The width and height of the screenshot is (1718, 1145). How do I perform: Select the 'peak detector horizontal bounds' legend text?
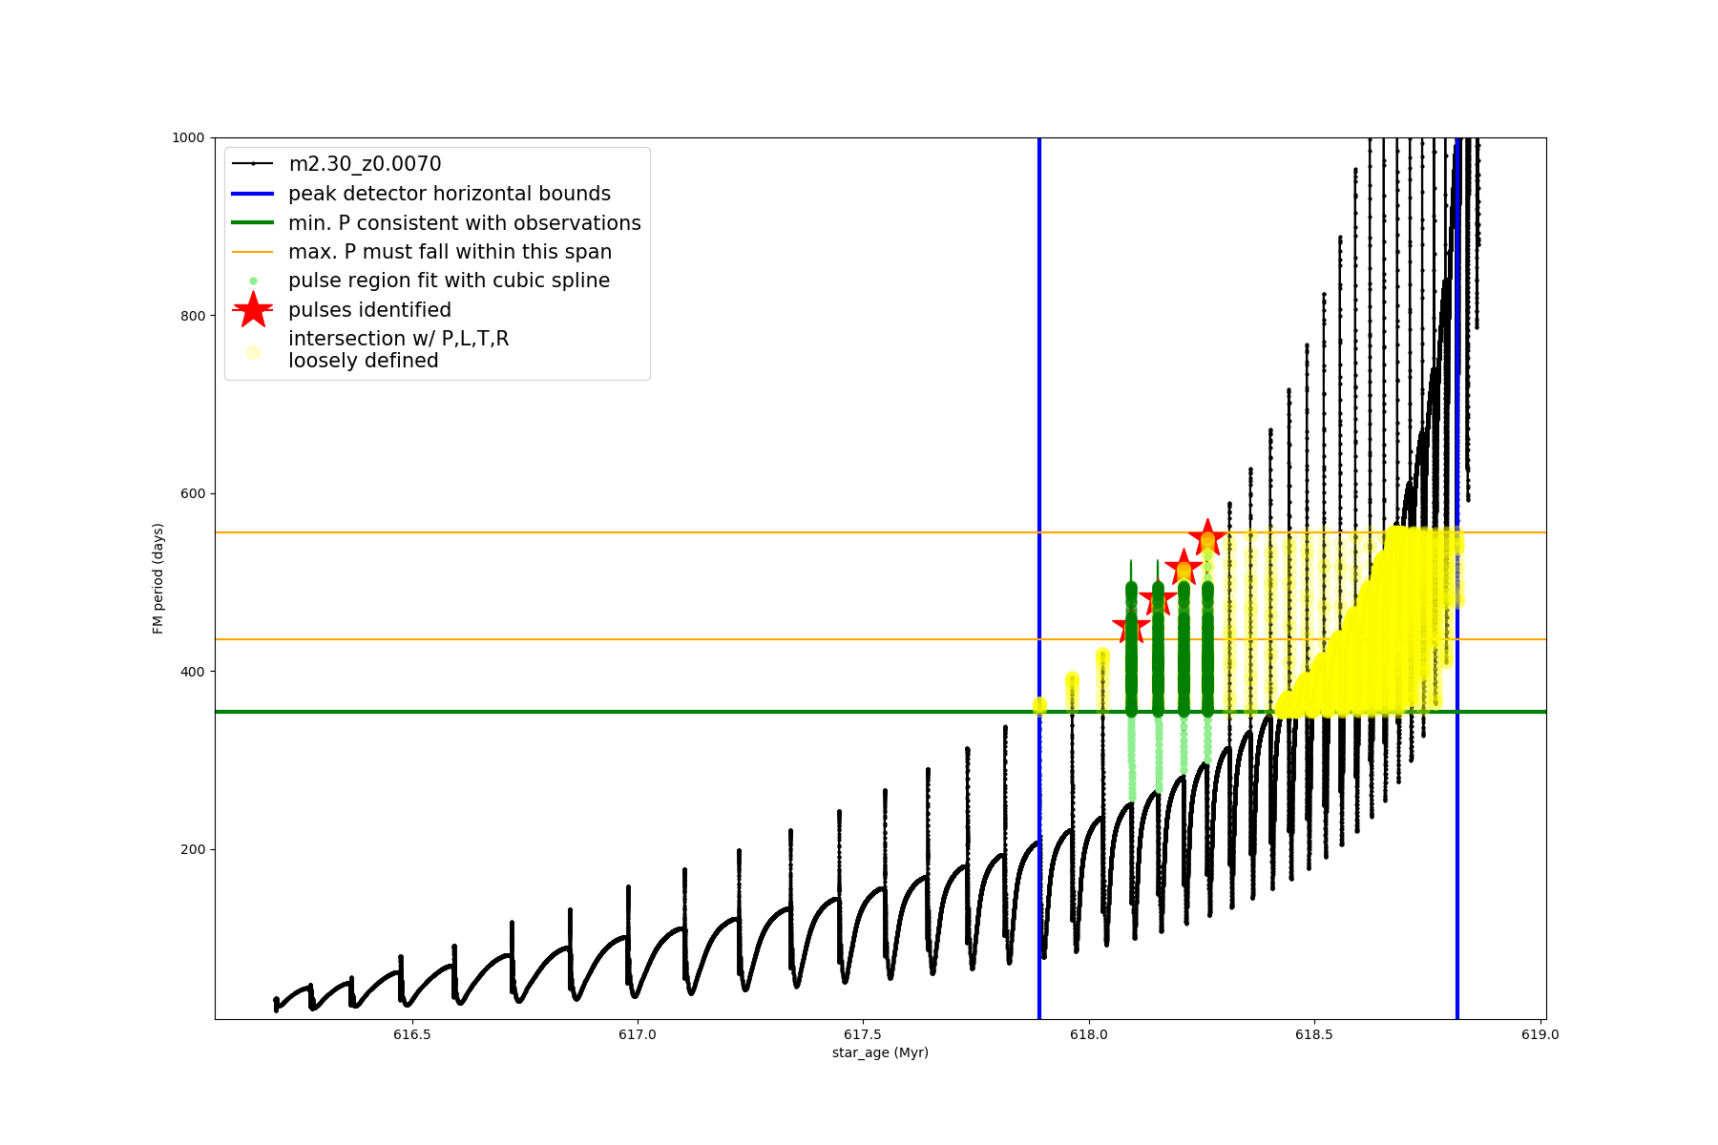coord(449,194)
